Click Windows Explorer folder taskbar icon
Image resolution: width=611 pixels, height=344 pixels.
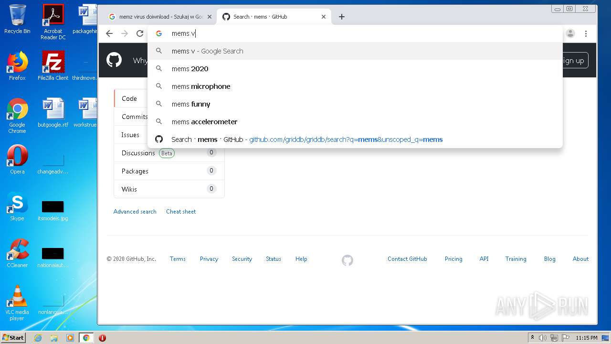click(54, 338)
